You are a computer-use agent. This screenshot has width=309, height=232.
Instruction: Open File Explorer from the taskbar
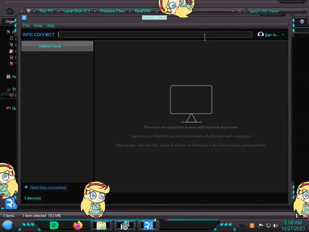[101, 225]
